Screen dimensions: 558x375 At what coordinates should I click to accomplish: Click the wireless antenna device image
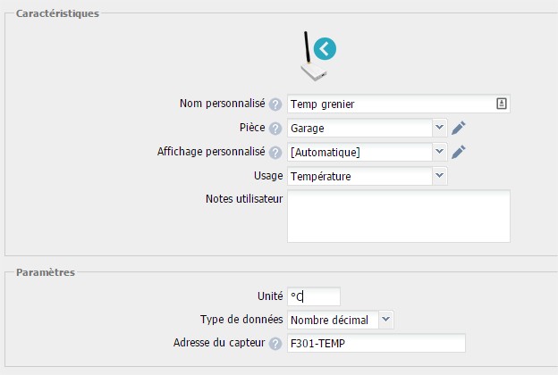(x=313, y=56)
